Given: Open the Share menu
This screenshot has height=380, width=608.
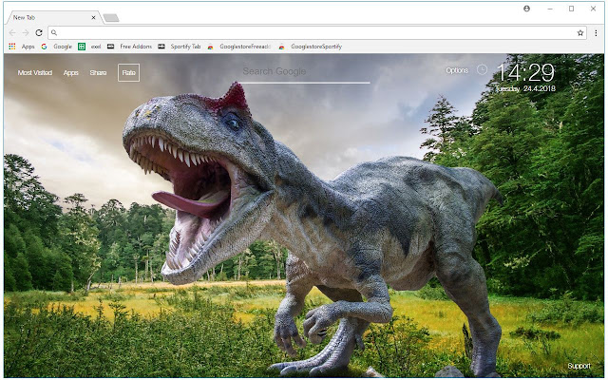Looking at the screenshot, I should 98,72.
